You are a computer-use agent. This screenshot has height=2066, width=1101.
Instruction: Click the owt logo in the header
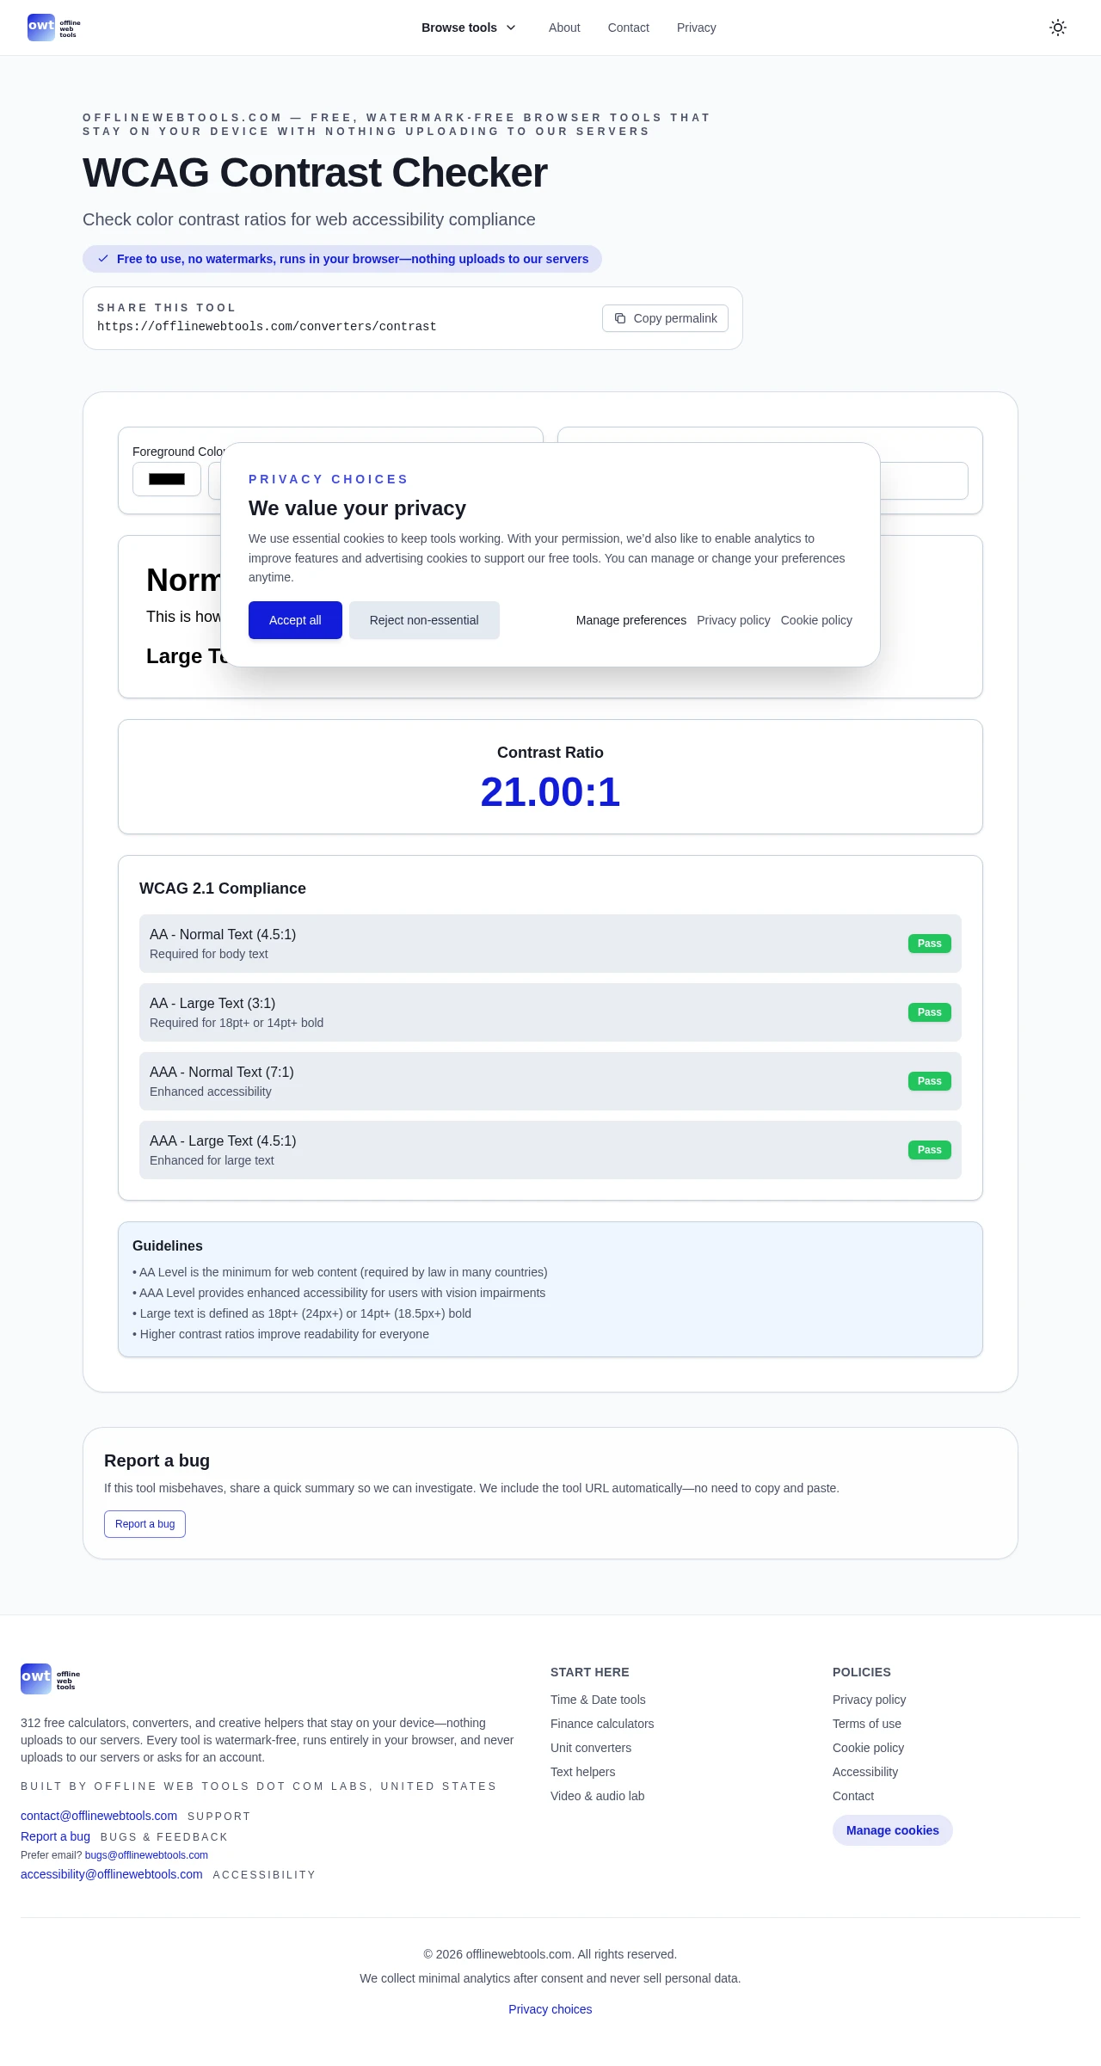coord(53,28)
